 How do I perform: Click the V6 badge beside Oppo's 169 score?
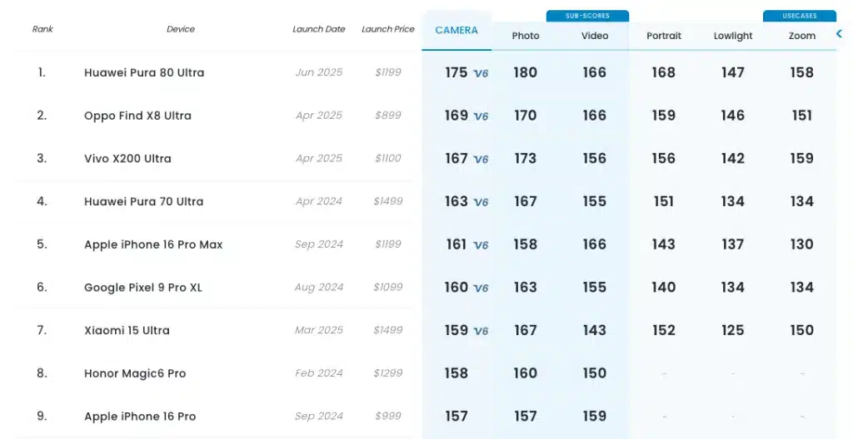(x=481, y=116)
